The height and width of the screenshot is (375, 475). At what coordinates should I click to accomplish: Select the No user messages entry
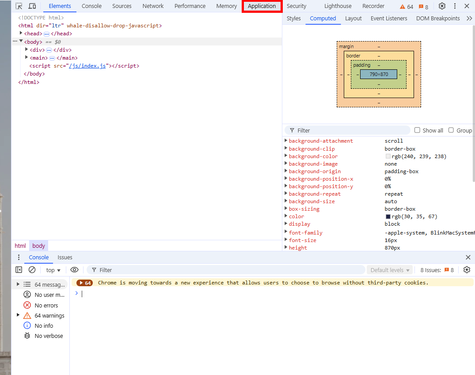click(44, 295)
